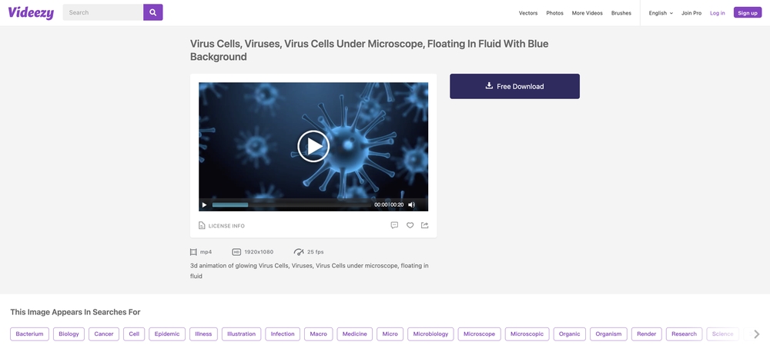
Task: Open the Brushes menu item
Action: point(621,13)
